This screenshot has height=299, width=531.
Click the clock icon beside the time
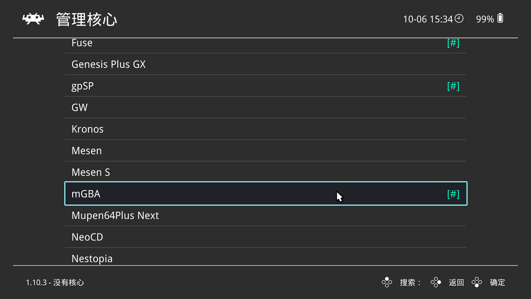(459, 18)
